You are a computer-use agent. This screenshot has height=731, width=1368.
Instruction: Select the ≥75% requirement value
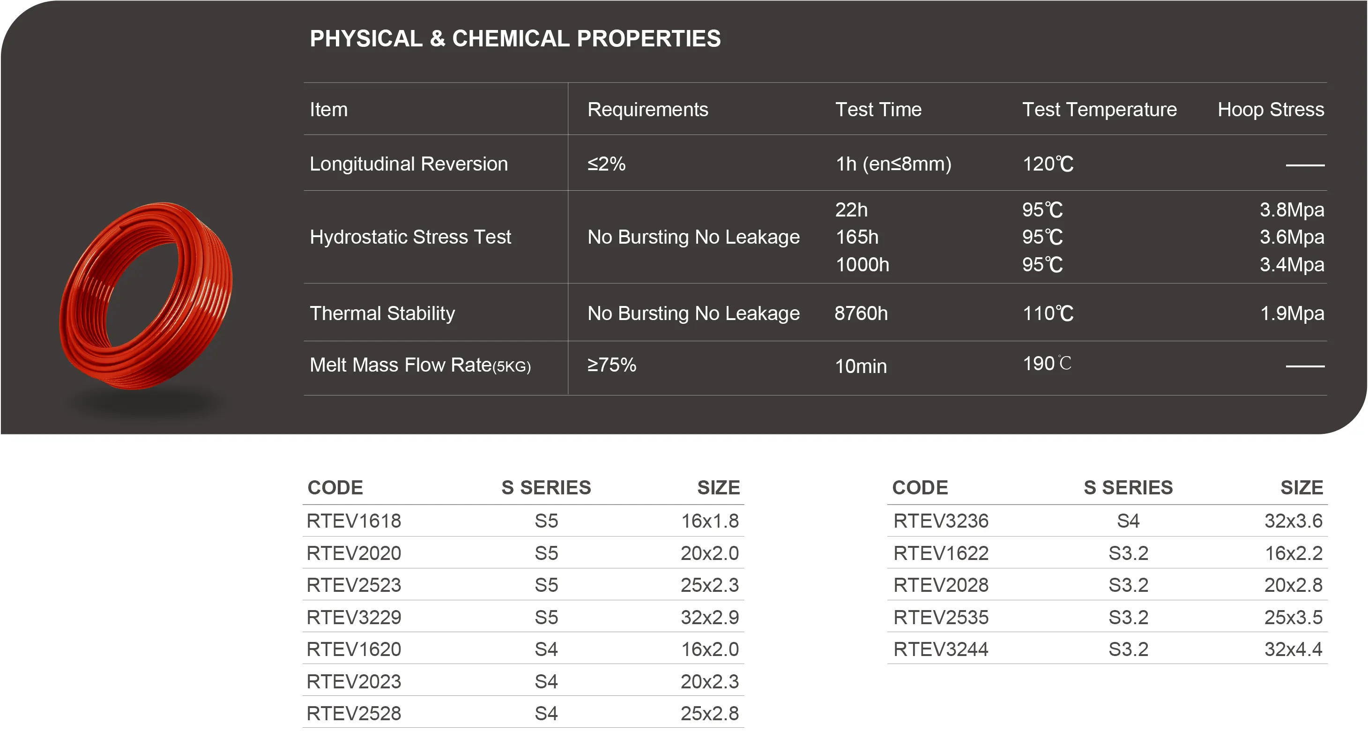pos(611,365)
